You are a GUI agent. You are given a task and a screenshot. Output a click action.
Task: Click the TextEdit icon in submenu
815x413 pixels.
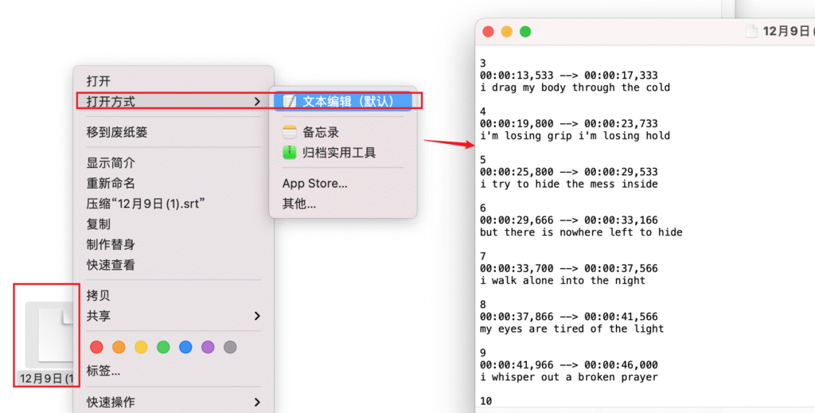click(x=289, y=101)
